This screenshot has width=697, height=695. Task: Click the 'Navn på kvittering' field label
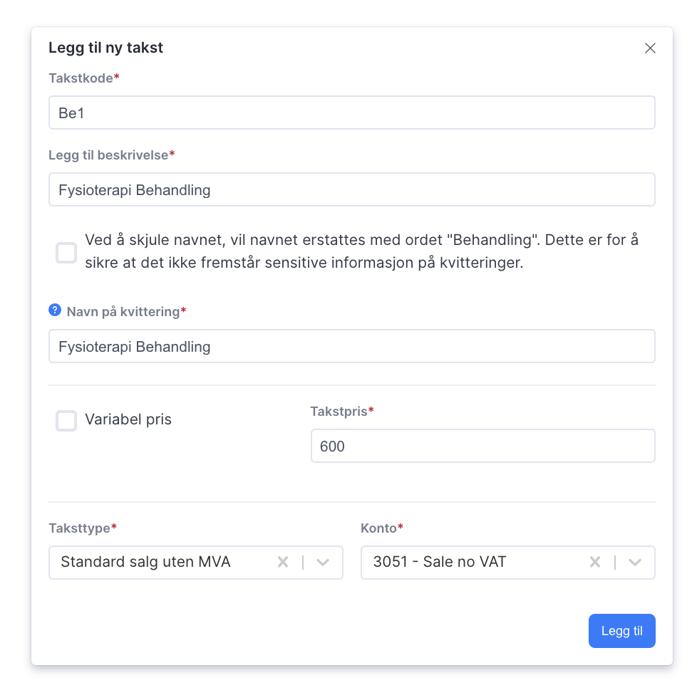click(x=123, y=312)
